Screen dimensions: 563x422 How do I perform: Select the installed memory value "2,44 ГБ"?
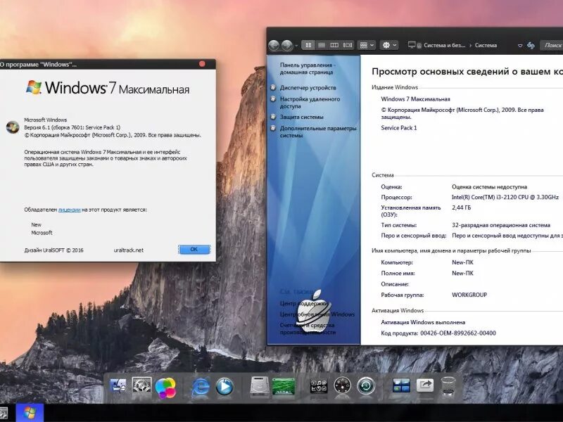[x=462, y=207]
